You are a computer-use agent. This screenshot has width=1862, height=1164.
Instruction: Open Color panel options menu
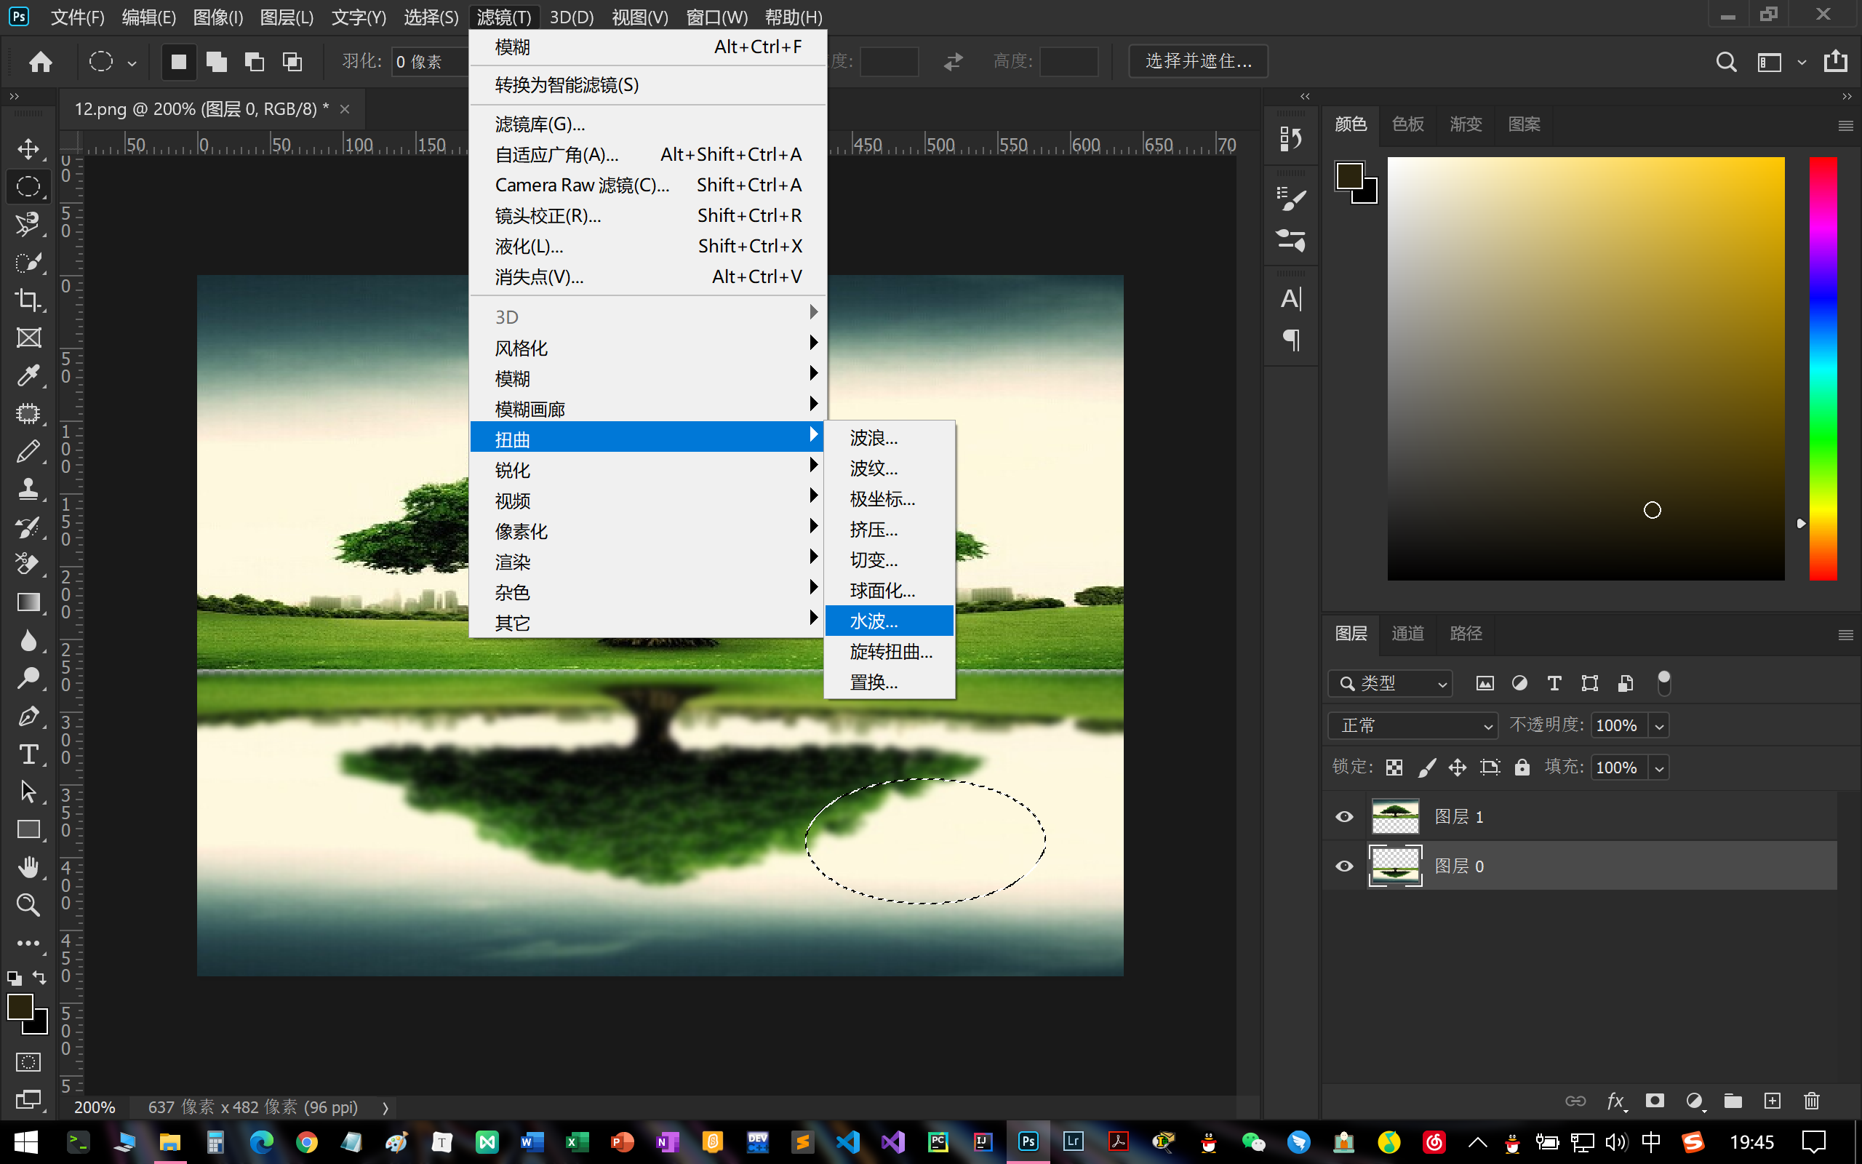[1845, 125]
